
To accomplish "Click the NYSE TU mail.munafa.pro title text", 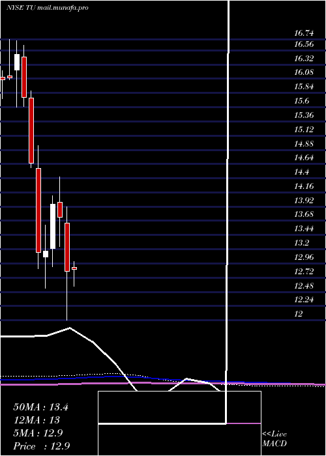I will tap(48, 8).
